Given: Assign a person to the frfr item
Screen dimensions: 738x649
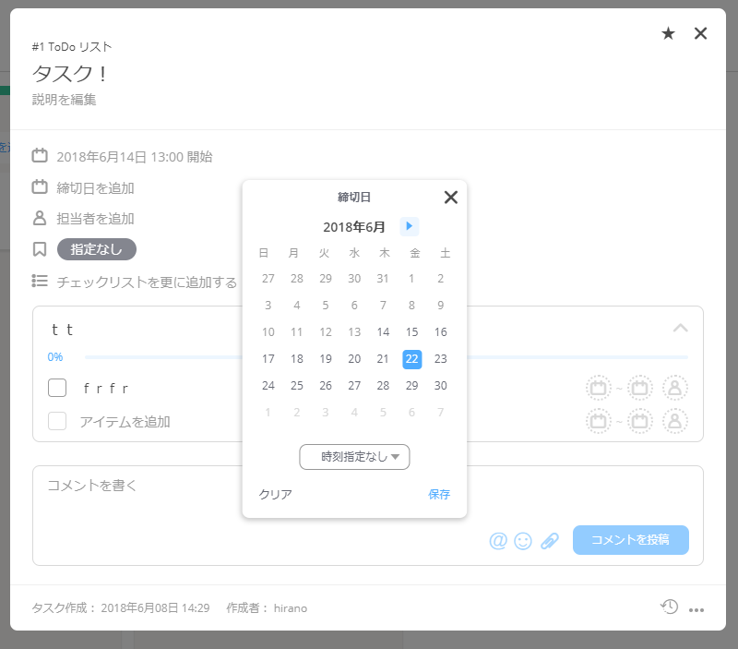Looking at the screenshot, I should [x=675, y=388].
